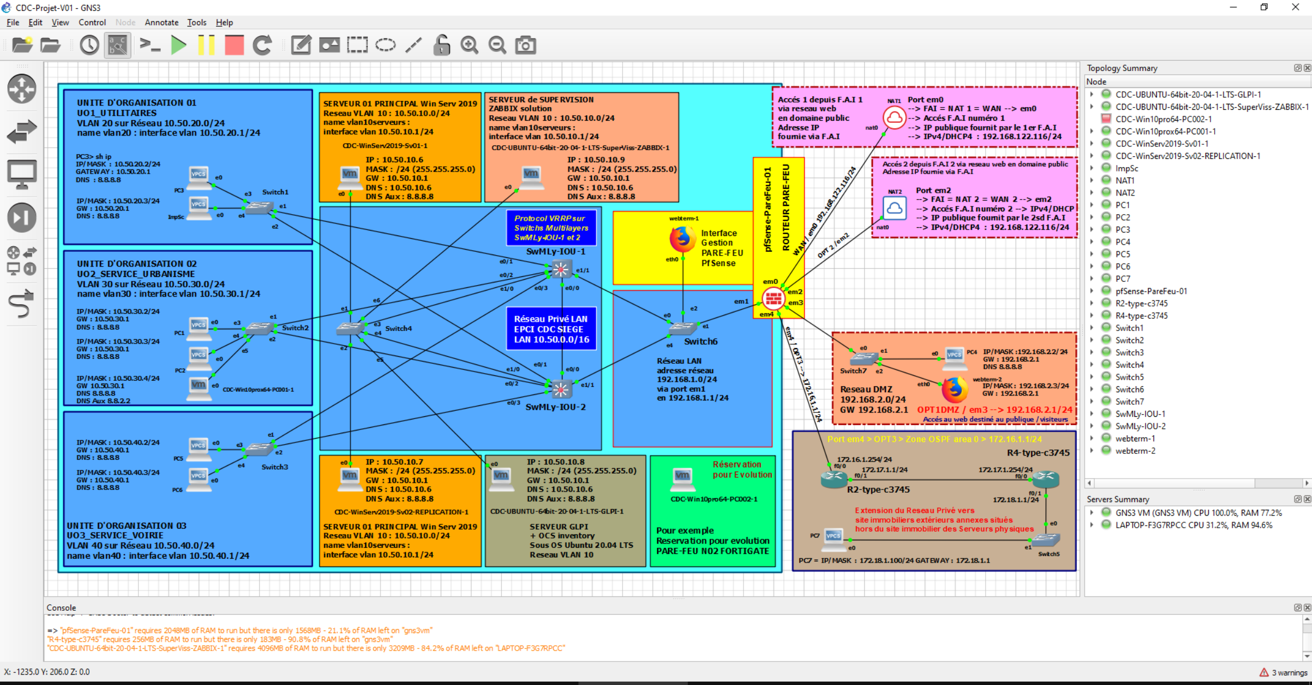Image resolution: width=1312 pixels, height=685 pixels.
Task: Click the Zoom in magnifier icon
Action: (470, 45)
